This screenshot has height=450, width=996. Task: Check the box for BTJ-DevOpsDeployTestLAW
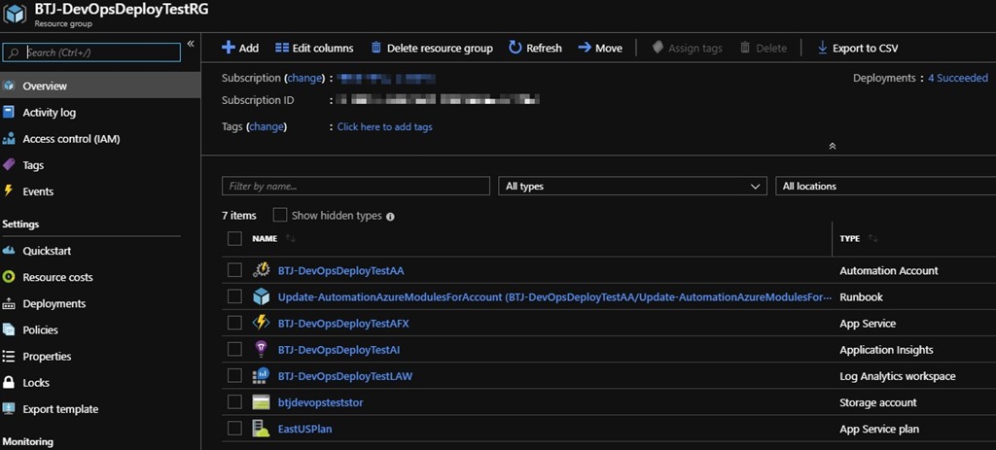(235, 376)
